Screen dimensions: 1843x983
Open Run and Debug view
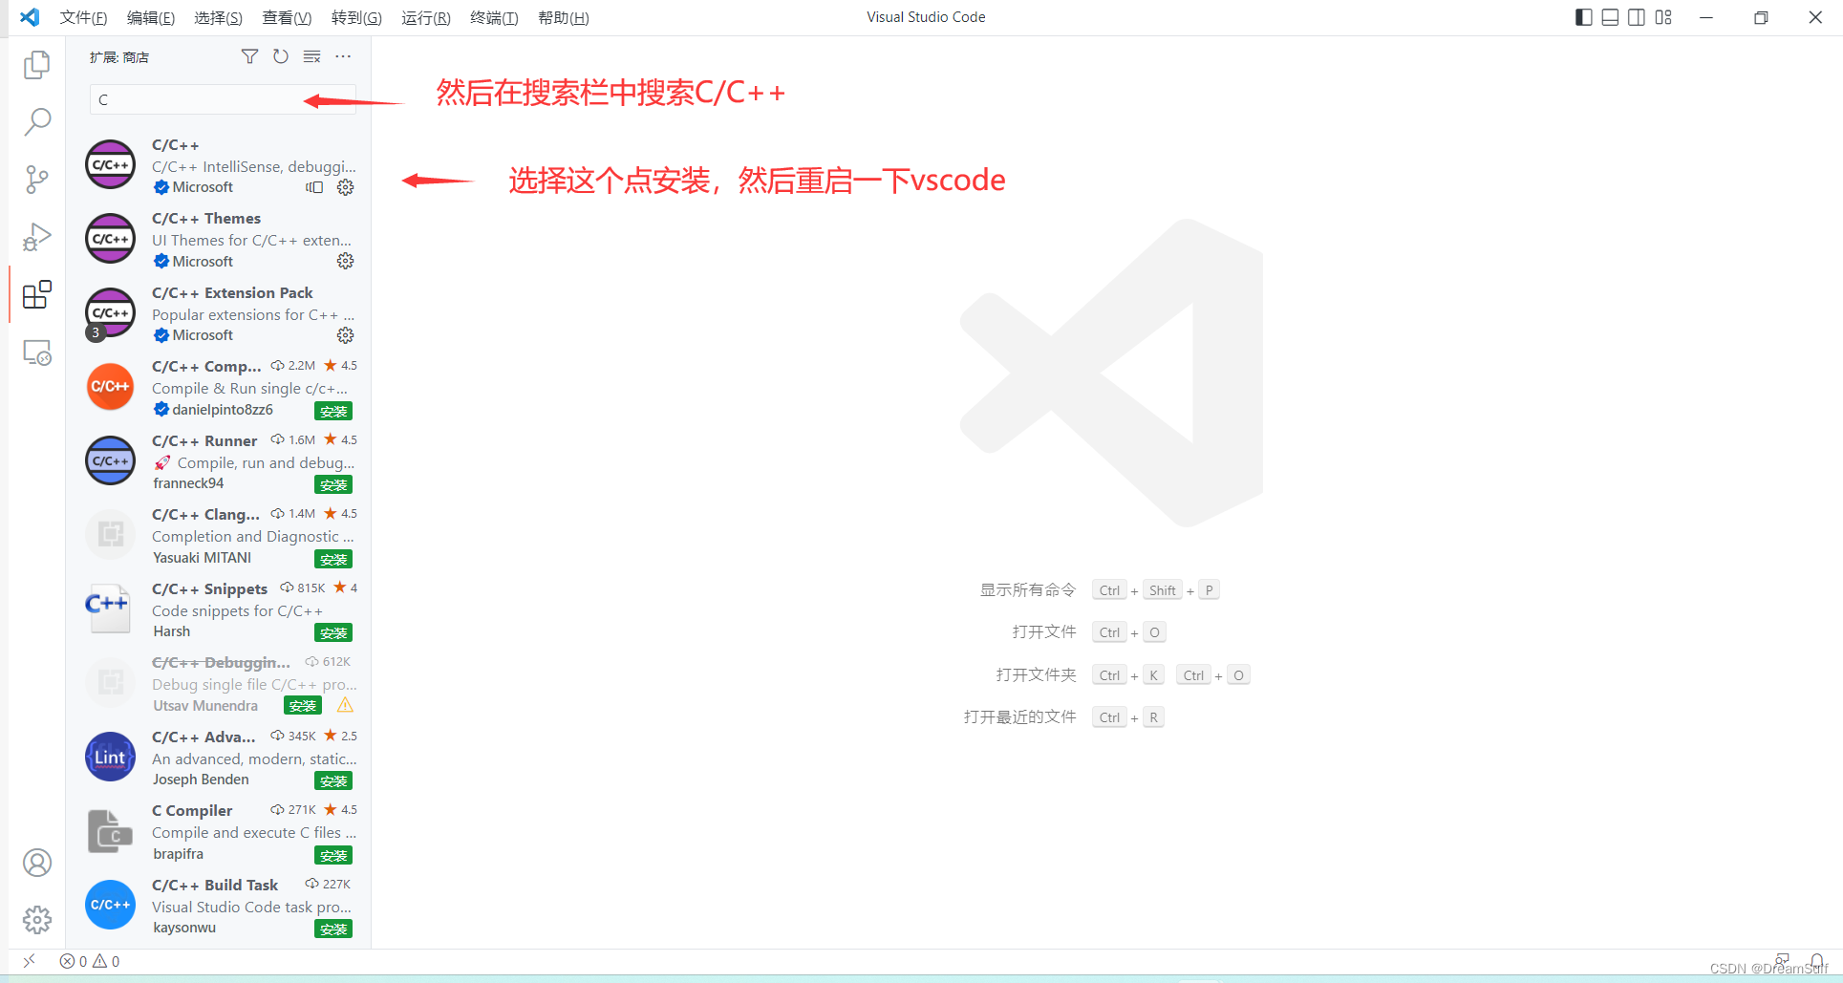pyautogui.click(x=37, y=237)
